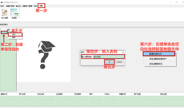Open the 电子地图 electronic map tool

click(4, 14)
